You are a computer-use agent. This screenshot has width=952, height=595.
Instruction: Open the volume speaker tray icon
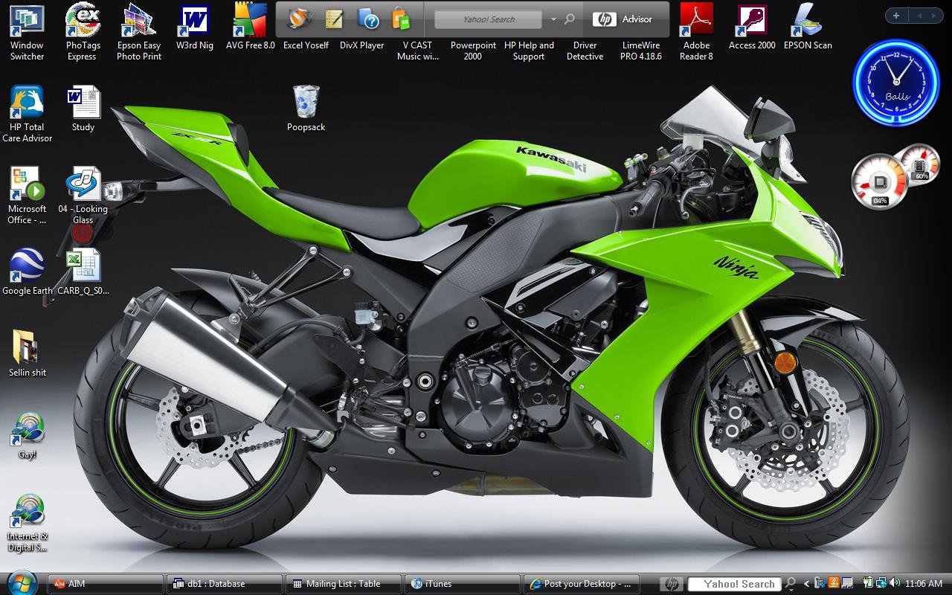click(895, 583)
